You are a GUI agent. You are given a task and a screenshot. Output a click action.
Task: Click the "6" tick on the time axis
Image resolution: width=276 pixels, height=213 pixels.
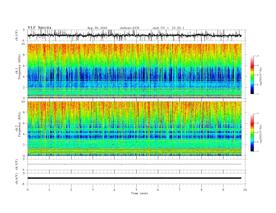pyautogui.click(x=158, y=190)
